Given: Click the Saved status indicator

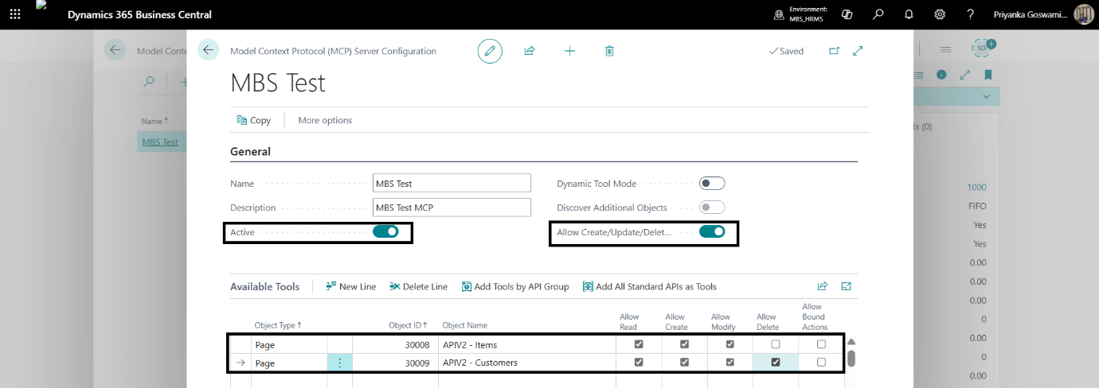Looking at the screenshot, I should click(x=786, y=51).
